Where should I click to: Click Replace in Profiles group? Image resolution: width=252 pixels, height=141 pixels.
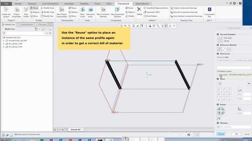[x=35, y=12]
